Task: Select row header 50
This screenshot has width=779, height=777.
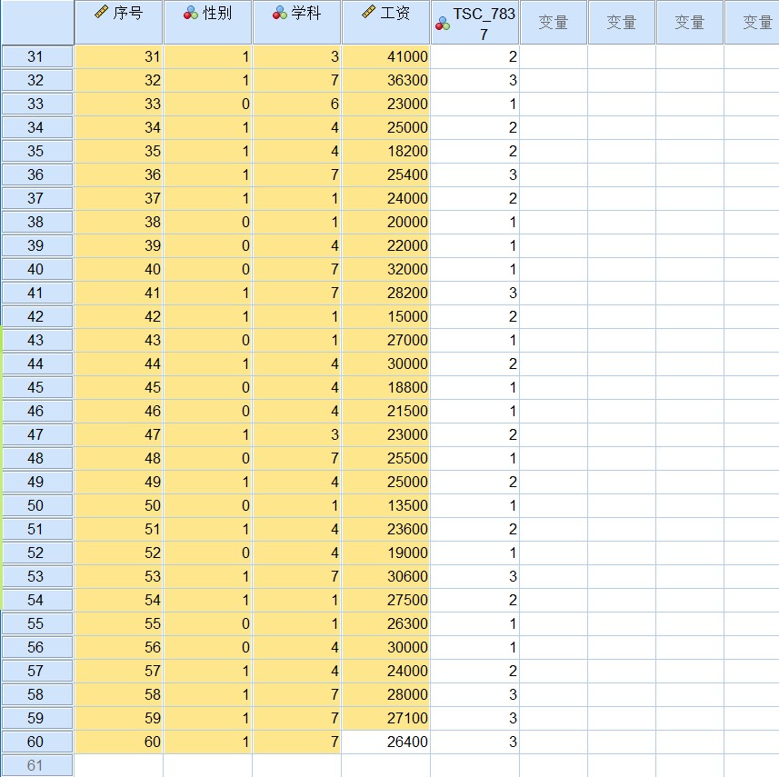Action: [37, 506]
